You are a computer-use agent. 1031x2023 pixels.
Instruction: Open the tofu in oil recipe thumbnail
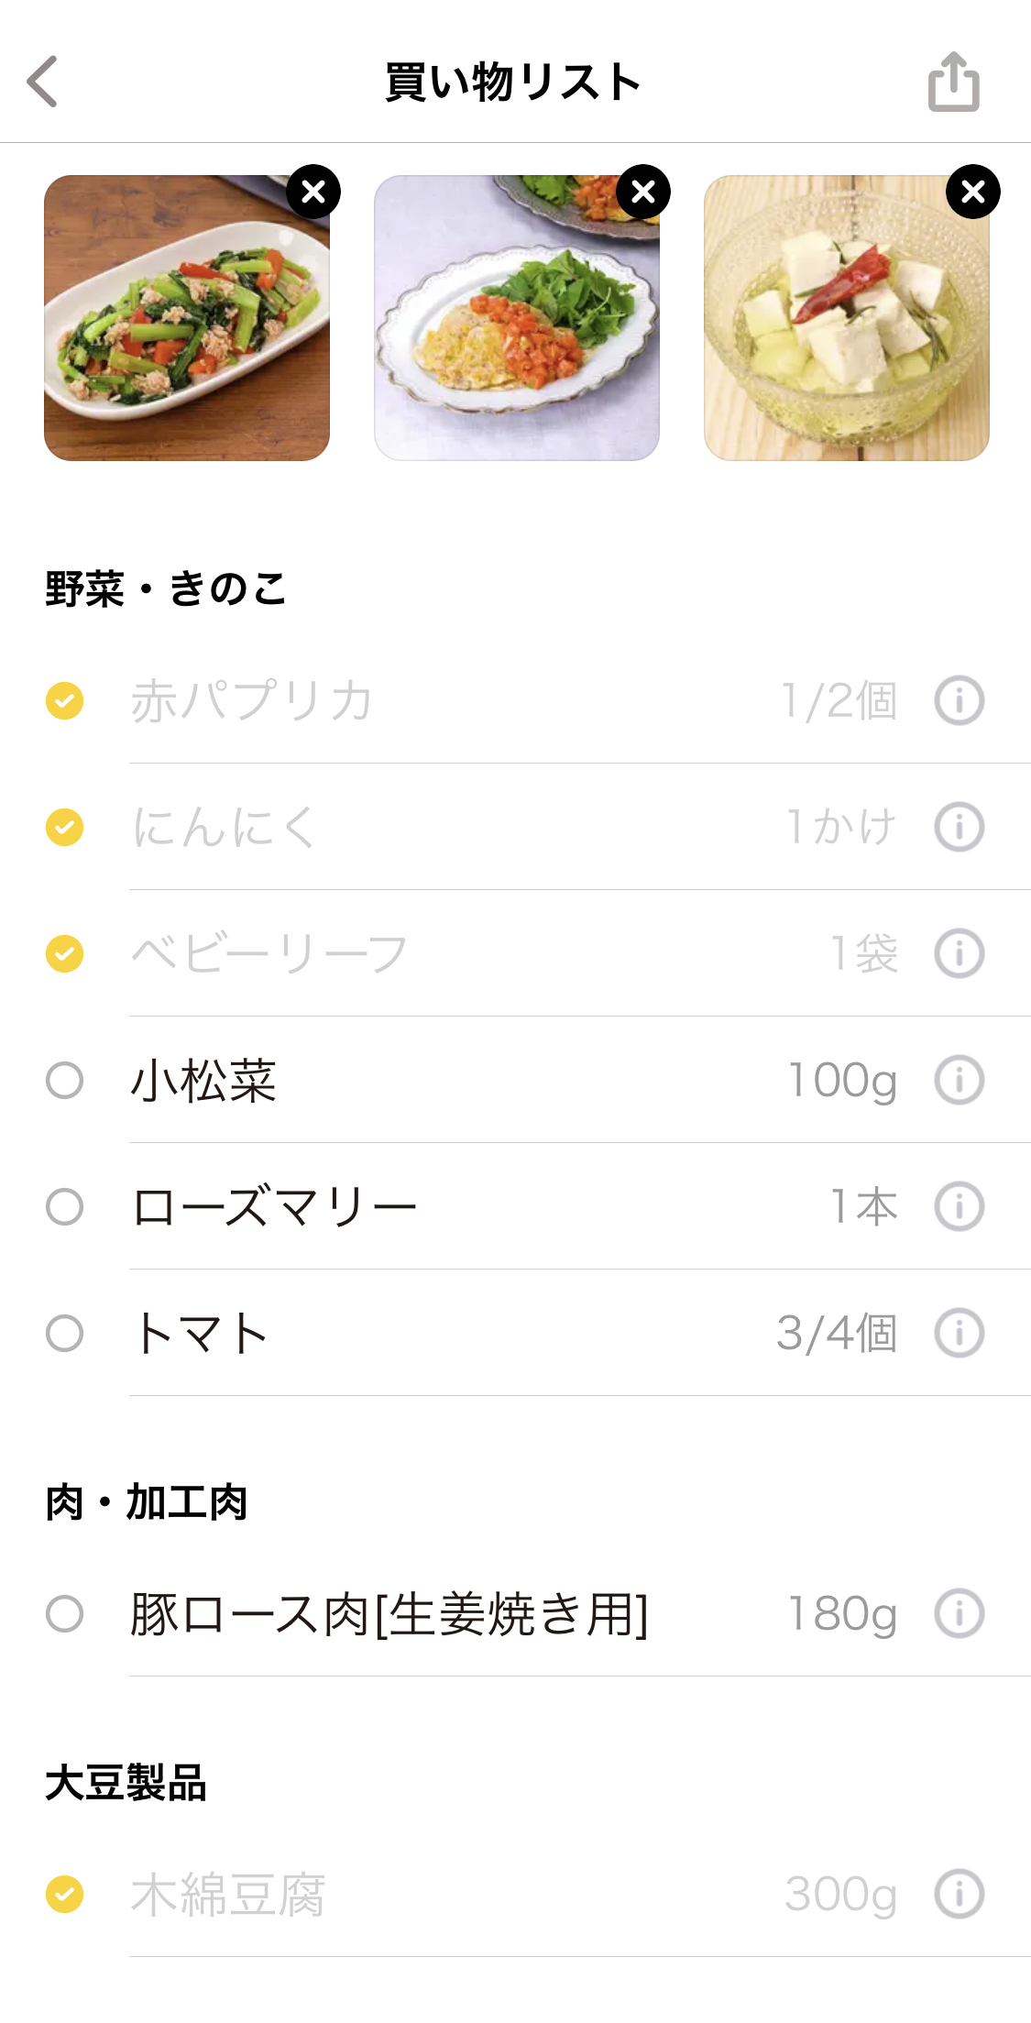point(846,318)
